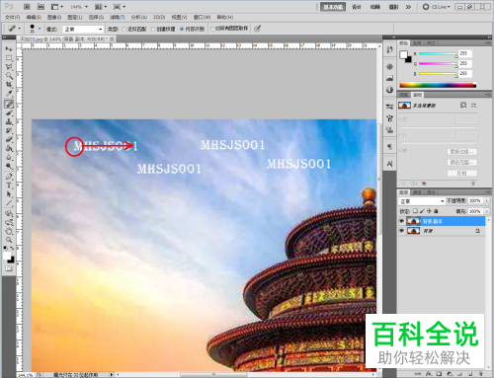Select the Crop tool
The height and width of the screenshot is (378, 494).
pyautogui.click(x=9, y=85)
